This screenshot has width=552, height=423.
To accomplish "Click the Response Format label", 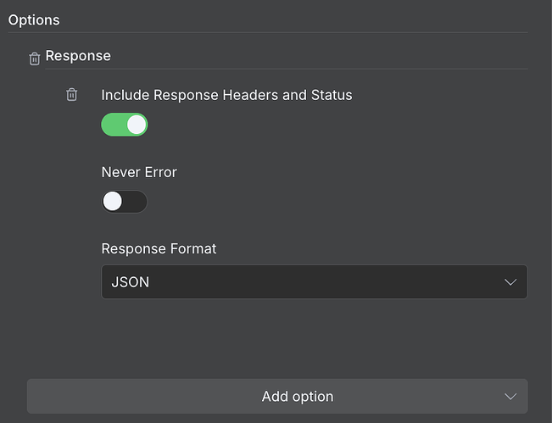I will pyautogui.click(x=159, y=248).
